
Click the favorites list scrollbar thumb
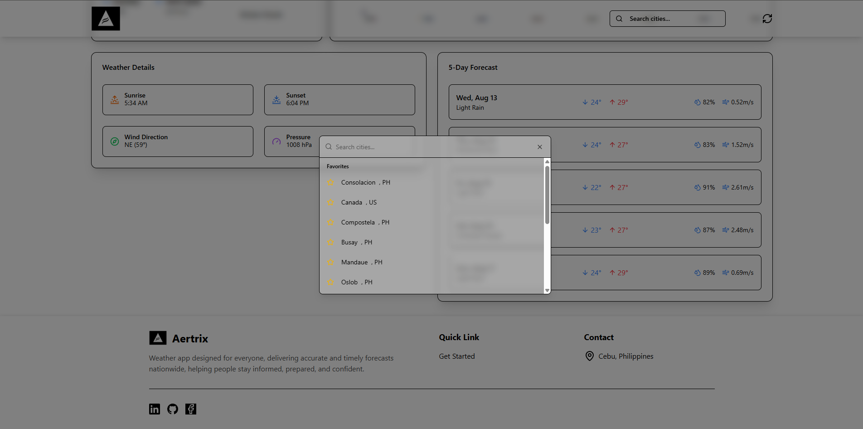click(x=547, y=195)
